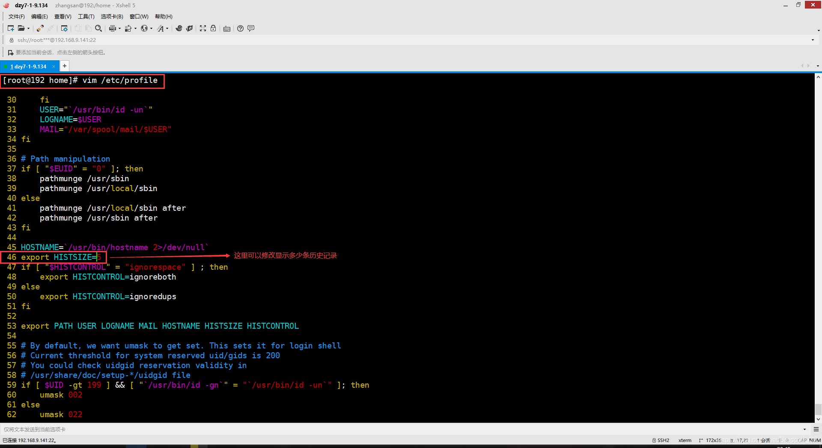Close the dzy7-1-9.134 tab

click(x=54, y=66)
